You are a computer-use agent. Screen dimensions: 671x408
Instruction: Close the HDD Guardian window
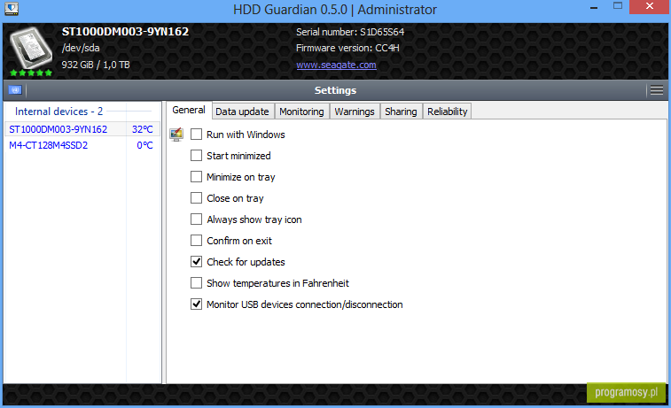click(x=650, y=6)
